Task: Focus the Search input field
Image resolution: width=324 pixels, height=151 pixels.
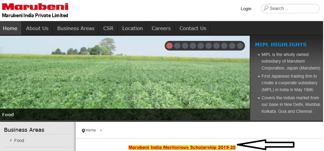Action: point(290,9)
